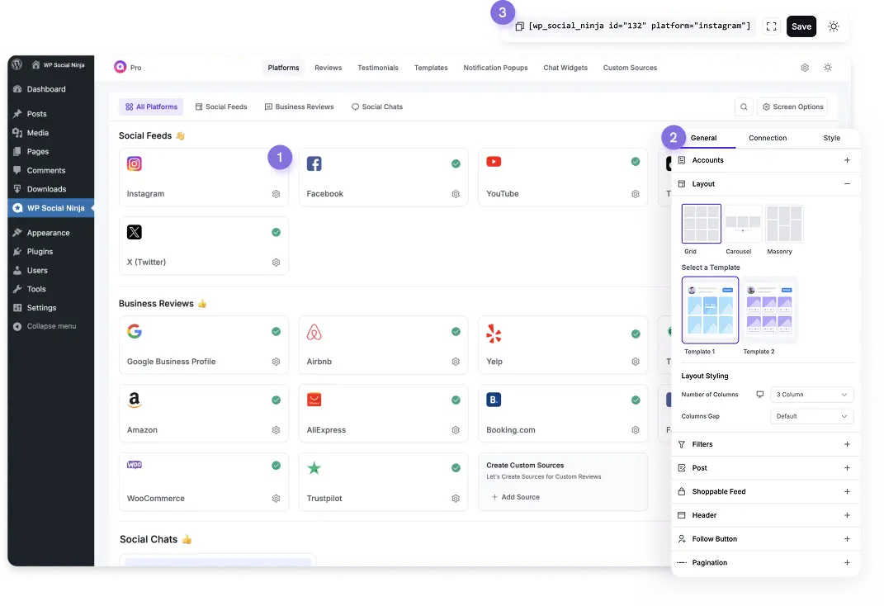Collapse the Layout section
This screenshot has height=606, width=884.
point(849,183)
